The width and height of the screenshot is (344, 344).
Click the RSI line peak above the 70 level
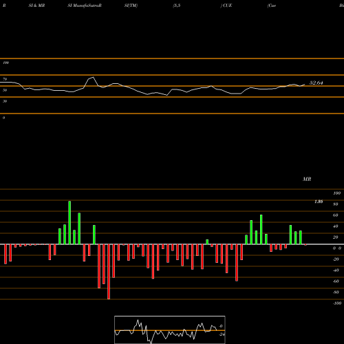pos(93,77)
